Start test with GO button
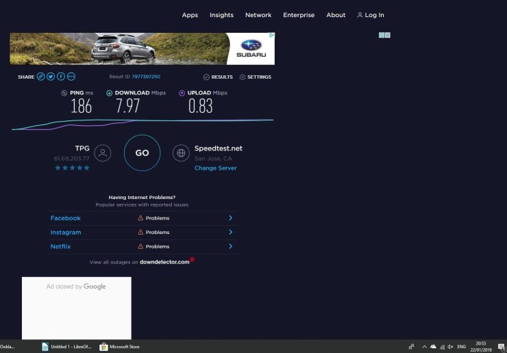The width and height of the screenshot is (507, 353). [x=142, y=153]
